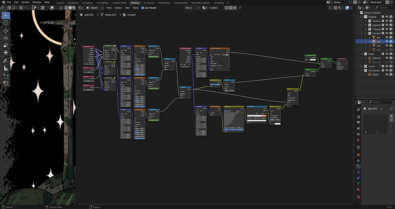Click the Fundo2 material name field
This screenshot has height=209, width=395.
click(x=216, y=8)
